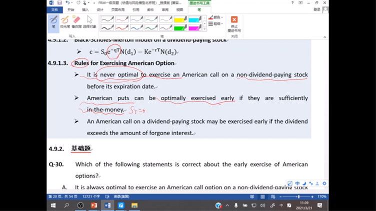Save the document using the quick access icon
Image resolution: width=376 pixels, height=211 pixels.
(x=59, y=2)
